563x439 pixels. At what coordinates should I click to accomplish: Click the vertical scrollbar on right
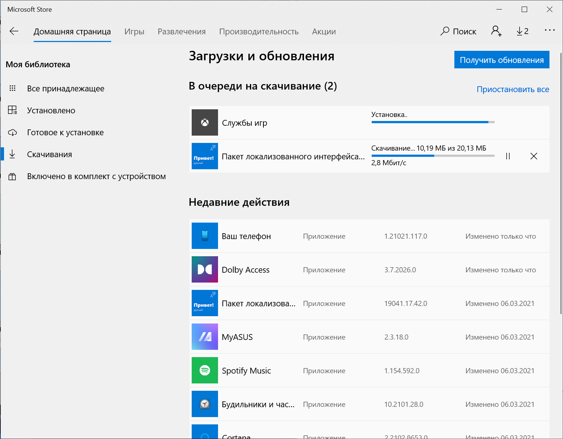[561, 183]
